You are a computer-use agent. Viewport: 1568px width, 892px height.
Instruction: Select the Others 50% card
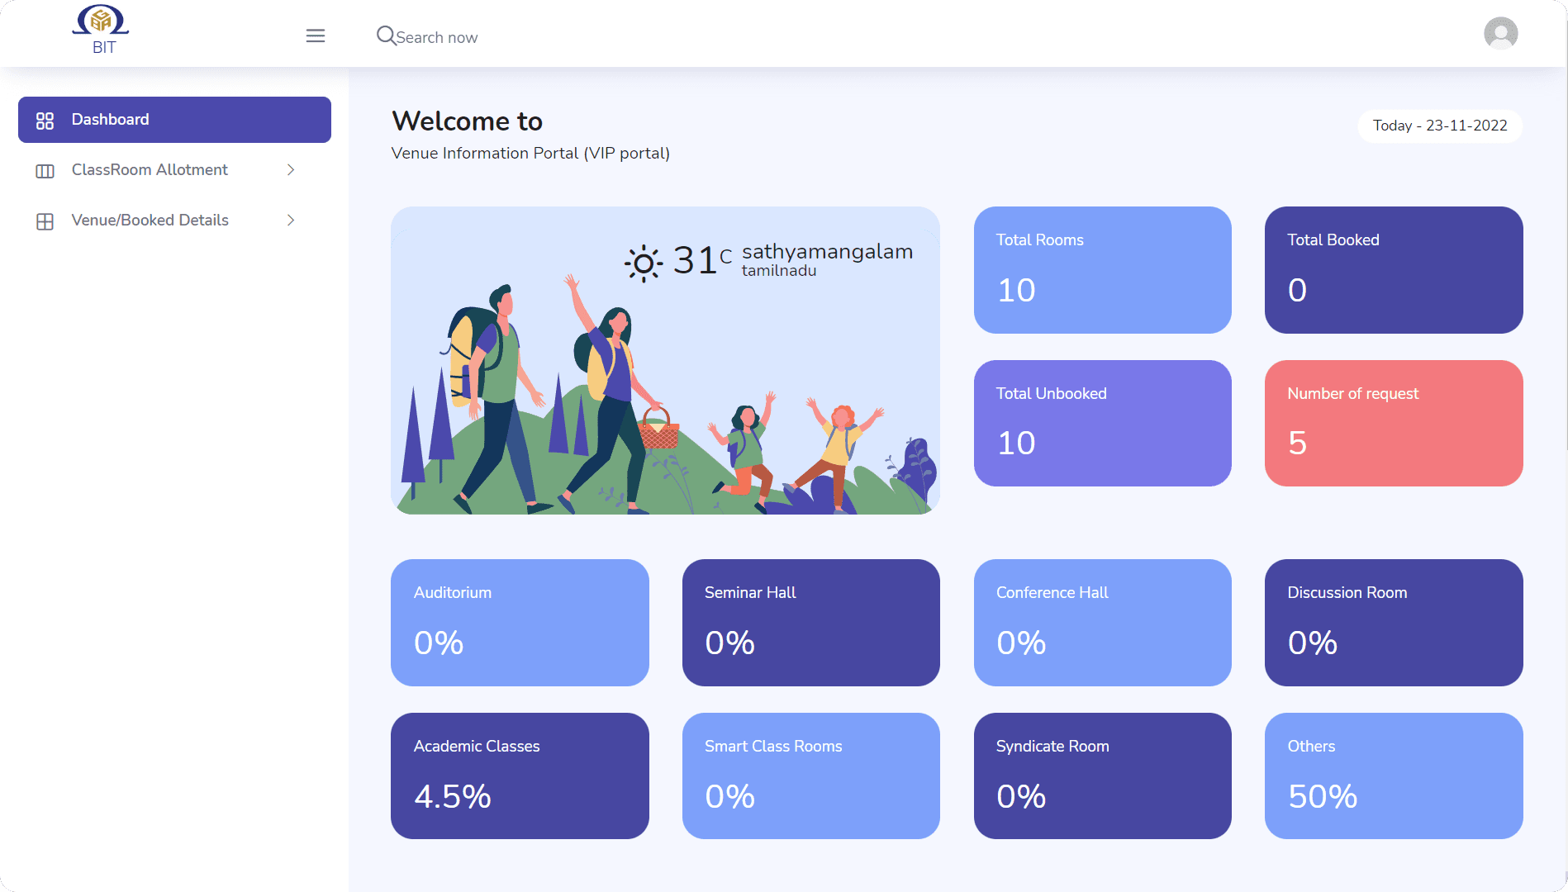pos(1394,776)
